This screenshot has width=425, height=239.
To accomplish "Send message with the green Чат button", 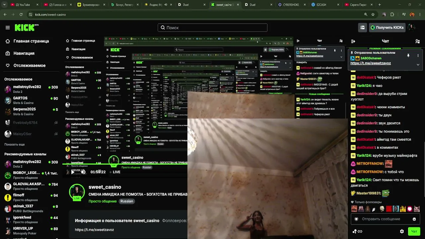I will [414, 231].
